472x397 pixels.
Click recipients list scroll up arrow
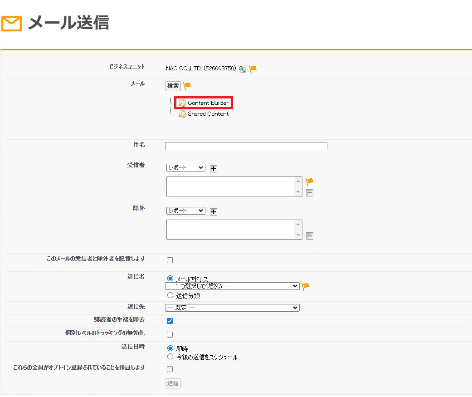pyautogui.click(x=298, y=181)
